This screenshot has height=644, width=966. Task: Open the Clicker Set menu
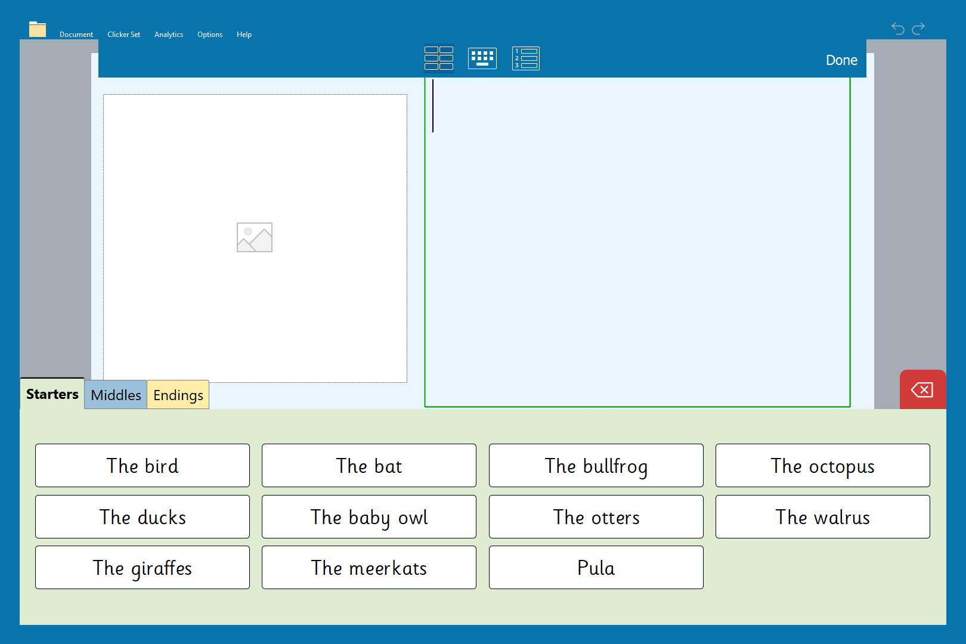[x=123, y=35]
